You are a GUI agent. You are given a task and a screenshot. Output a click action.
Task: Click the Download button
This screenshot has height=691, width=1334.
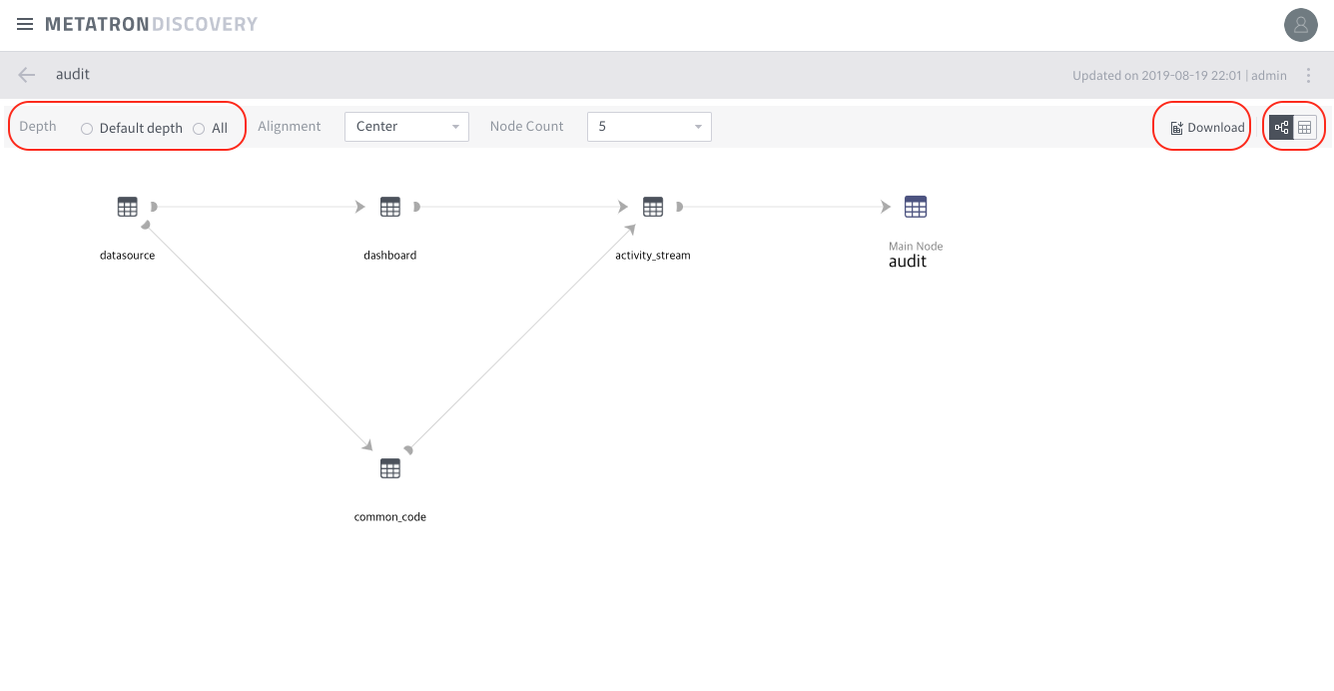pyautogui.click(x=1207, y=127)
